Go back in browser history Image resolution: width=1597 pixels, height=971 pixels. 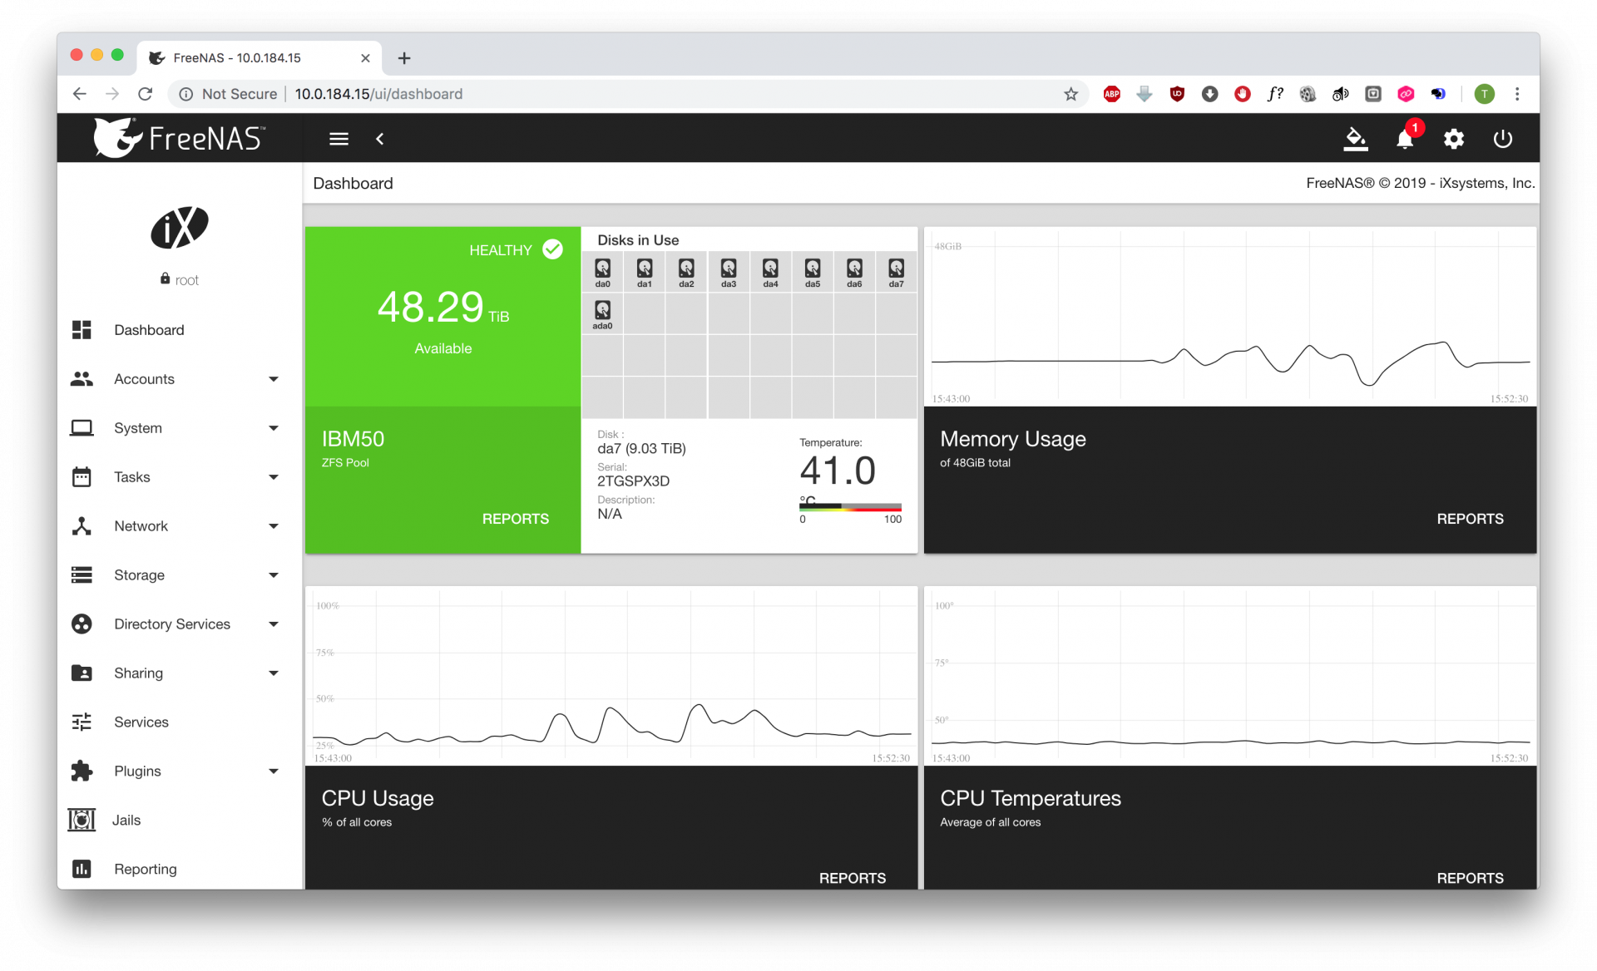[x=80, y=94]
